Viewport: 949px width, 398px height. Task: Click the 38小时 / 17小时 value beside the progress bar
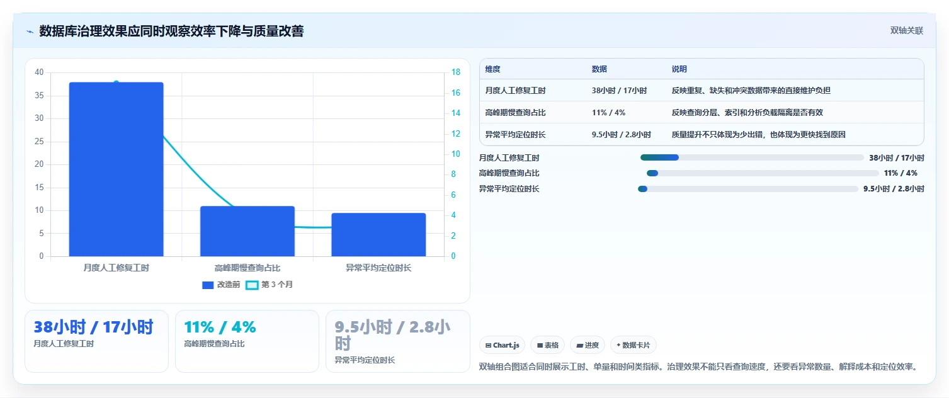(x=897, y=157)
